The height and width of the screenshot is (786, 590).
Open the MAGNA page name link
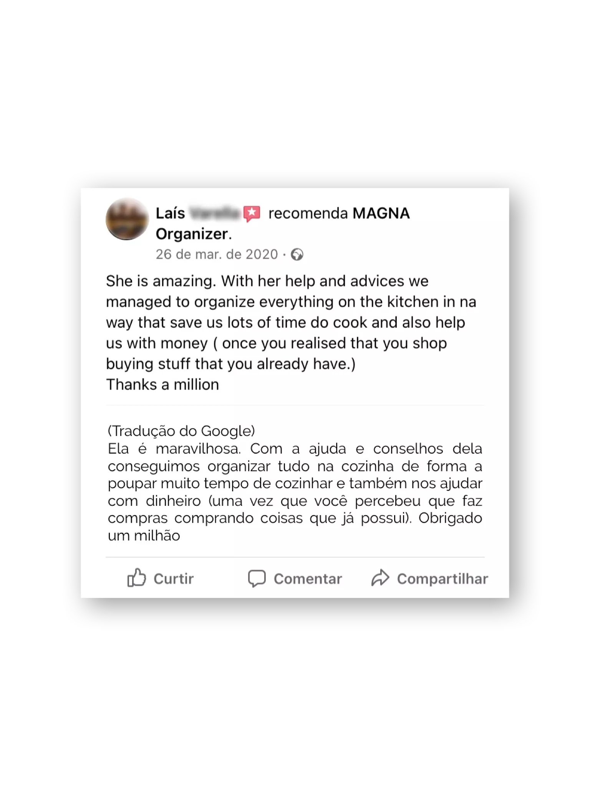pos(381,213)
